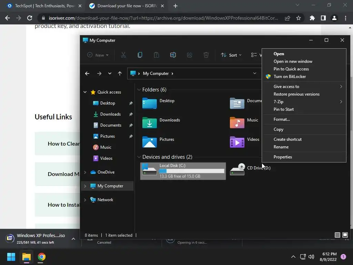Expand My Computer in navigation pane
The image size is (353, 265).
coord(85,186)
